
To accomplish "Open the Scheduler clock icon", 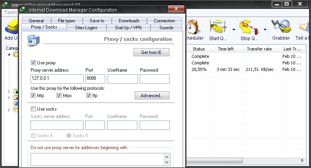I will pyautogui.click(x=192, y=27).
